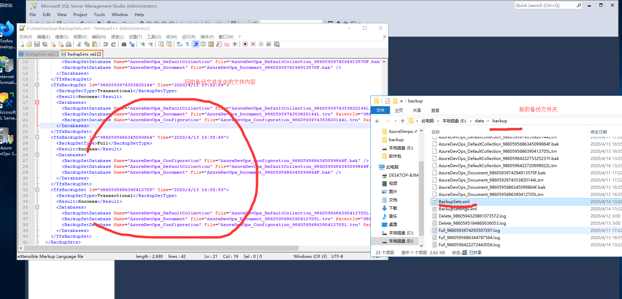
Task: Switch to the 查看 ribbon tab in Explorer
Action: coord(435,110)
